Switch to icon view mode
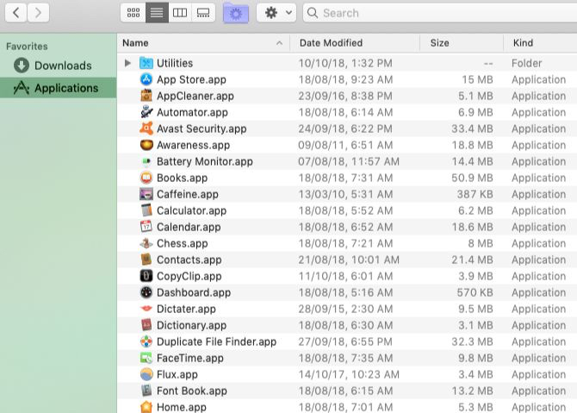Image resolution: width=577 pixels, height=413 pixels. point(133,13)
